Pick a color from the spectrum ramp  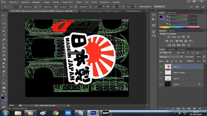[179, 27]
